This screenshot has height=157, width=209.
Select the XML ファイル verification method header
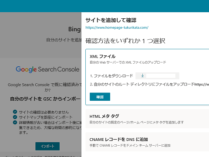pos(102,56)
